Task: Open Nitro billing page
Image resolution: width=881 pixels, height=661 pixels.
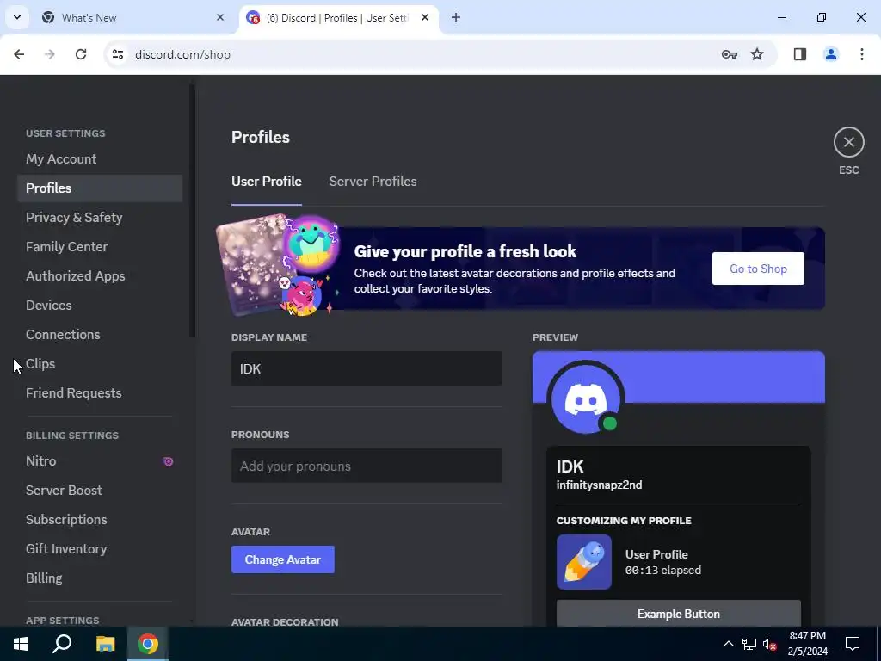Action: tap(100, 461)
